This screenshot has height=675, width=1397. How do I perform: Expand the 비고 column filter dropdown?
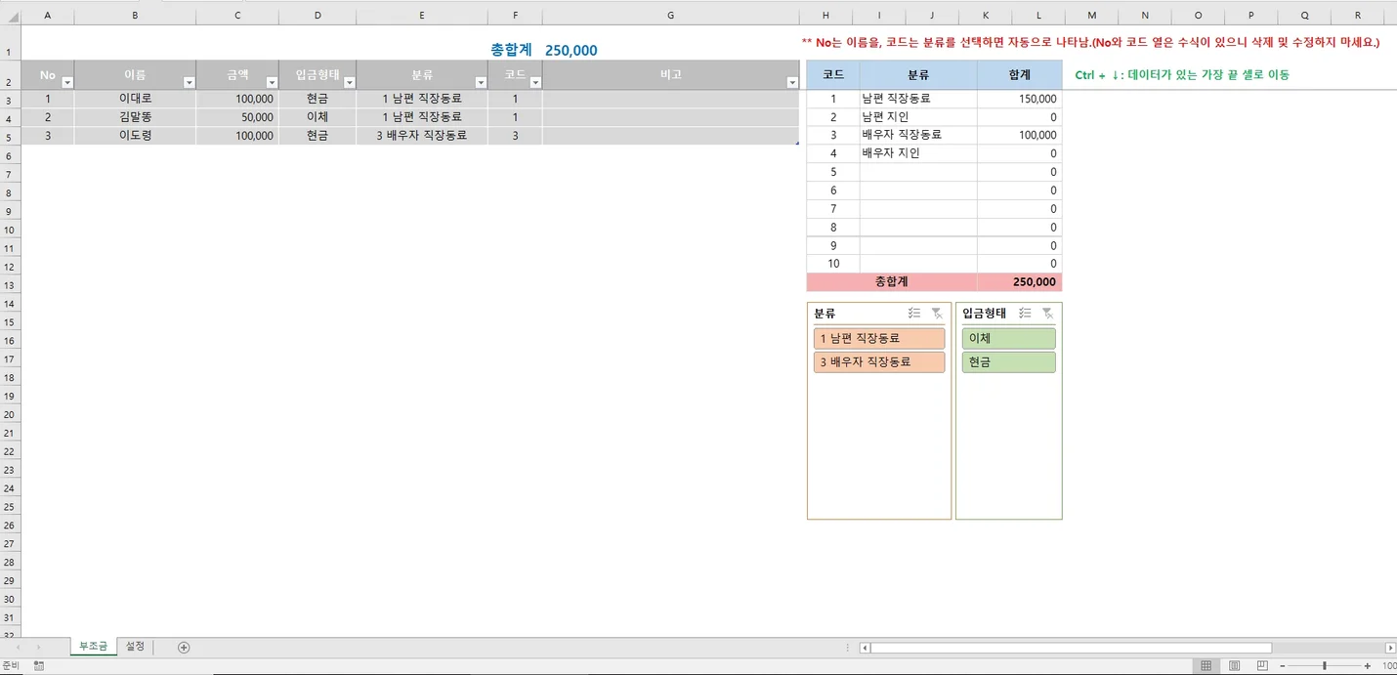point(792,83)
